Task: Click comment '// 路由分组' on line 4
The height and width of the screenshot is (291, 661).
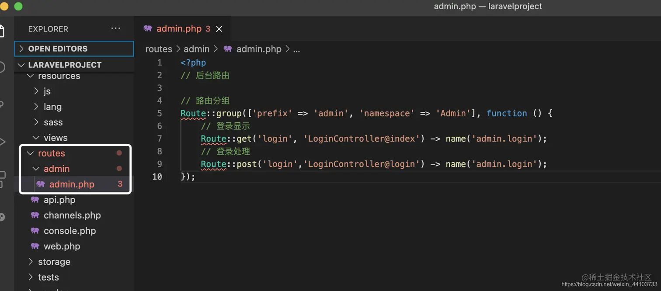Action: pyautogui.click(x=205, y=100)
